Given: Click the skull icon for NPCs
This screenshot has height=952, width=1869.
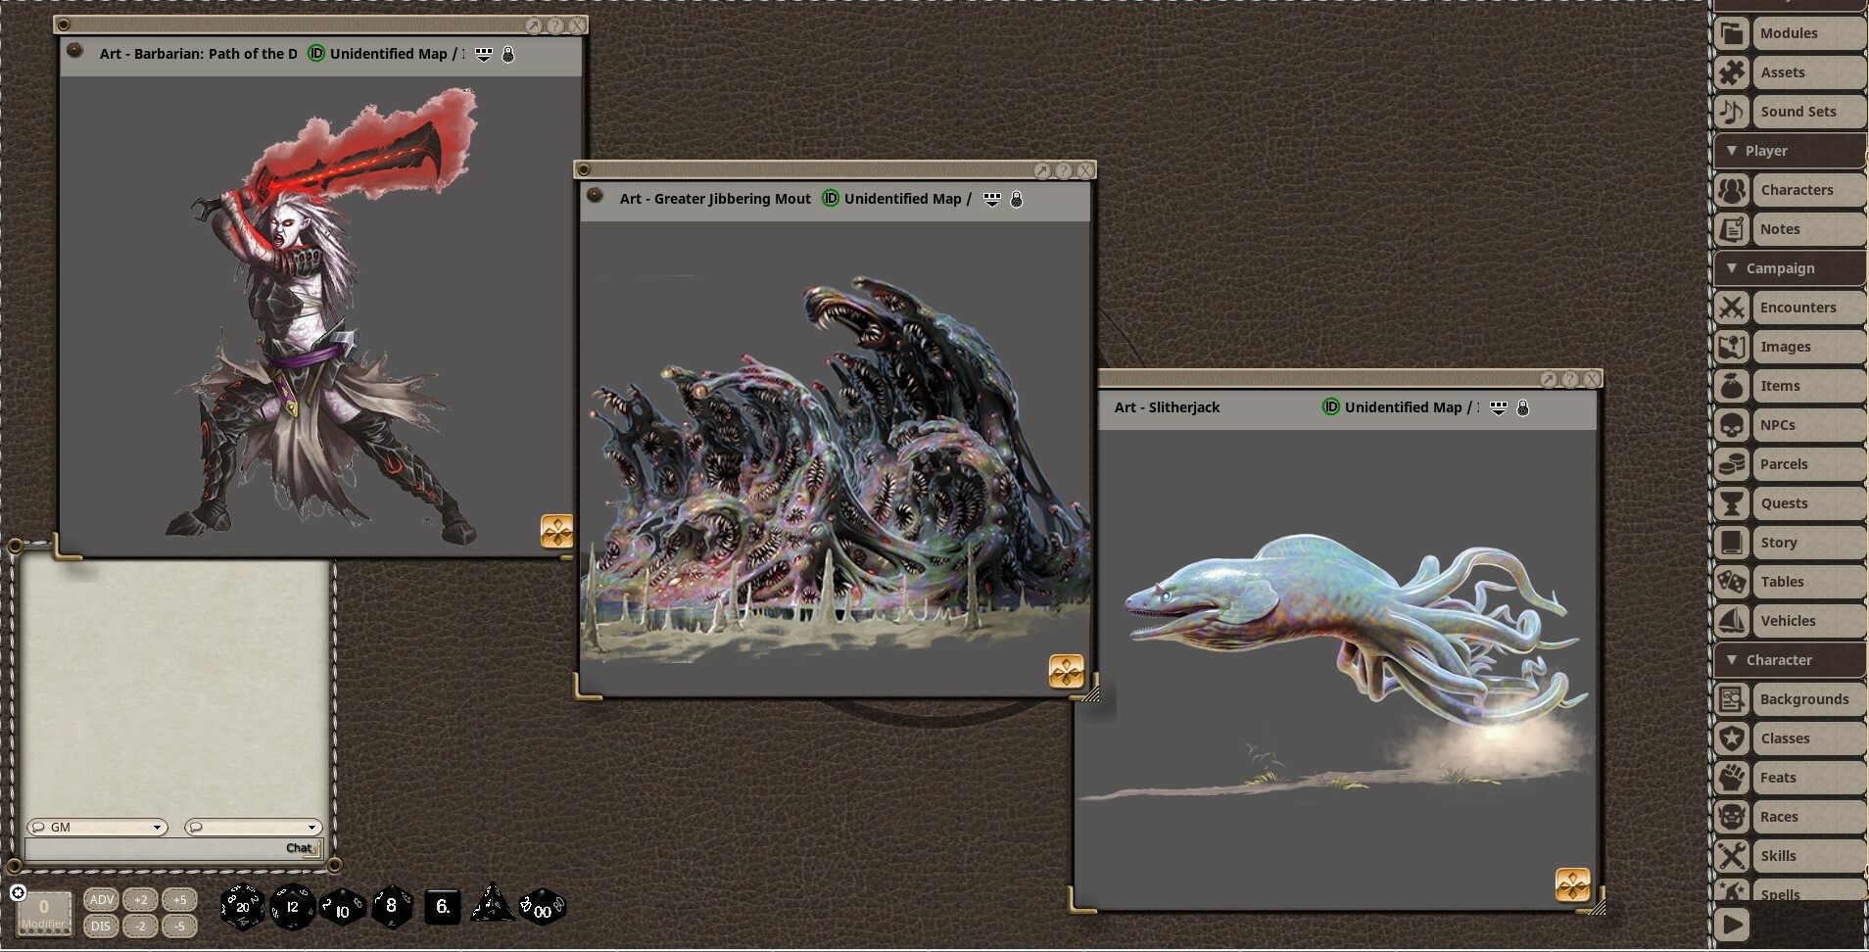Looking at the screenshot, I should 1733,424.
